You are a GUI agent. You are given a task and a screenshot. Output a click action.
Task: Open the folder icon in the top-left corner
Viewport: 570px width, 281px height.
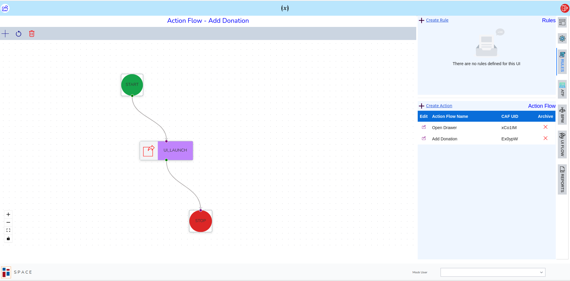(5, 8)
